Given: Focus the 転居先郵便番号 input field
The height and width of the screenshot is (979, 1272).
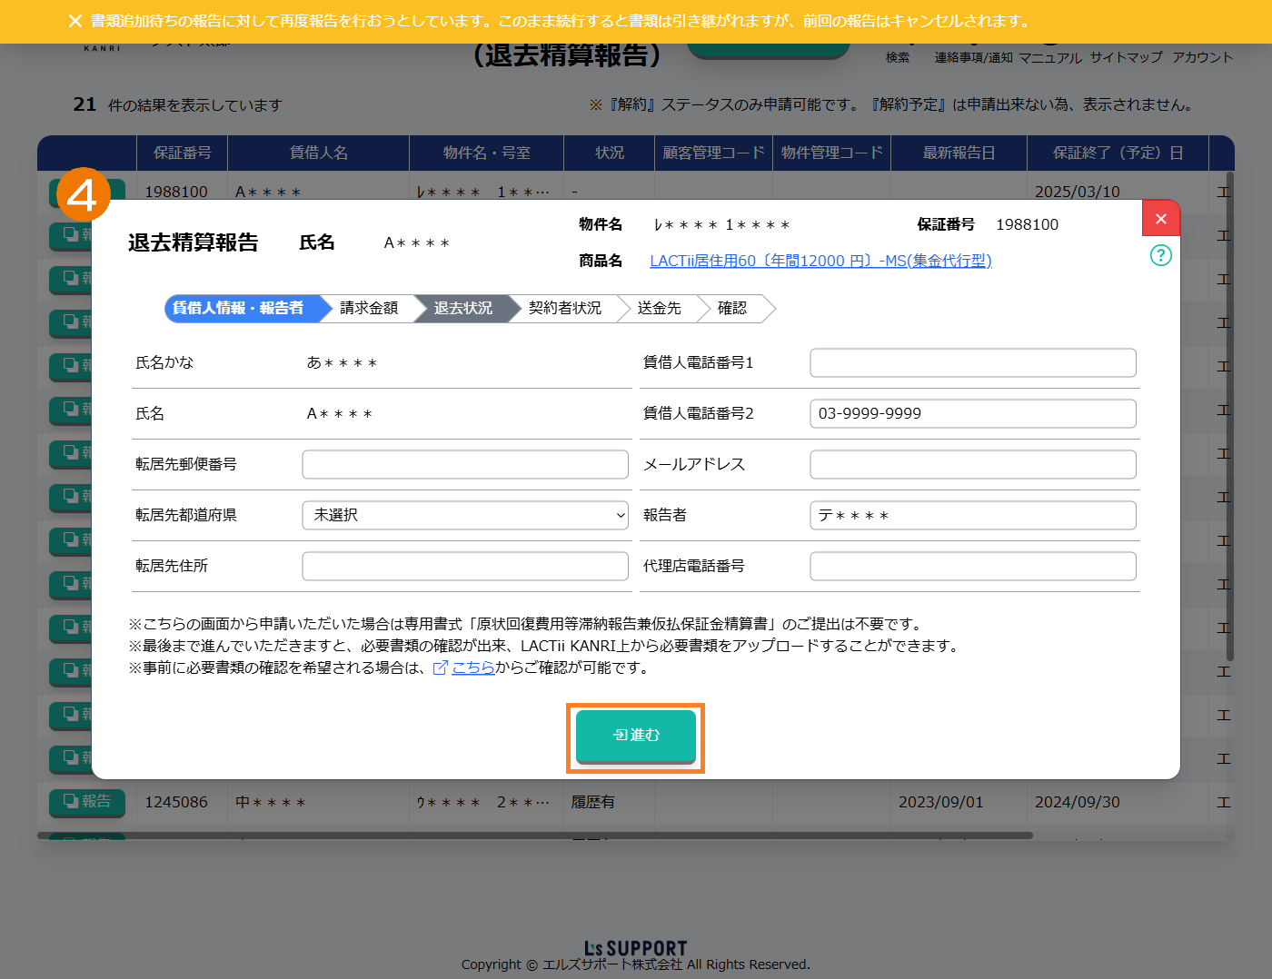Looking at the screenshot, I should point(465,464).
